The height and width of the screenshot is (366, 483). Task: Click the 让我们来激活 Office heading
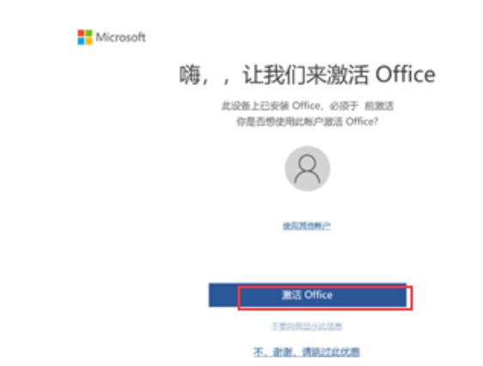click(339, 75)
